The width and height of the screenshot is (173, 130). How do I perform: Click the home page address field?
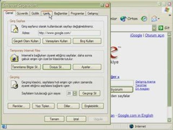pos(69,33)
